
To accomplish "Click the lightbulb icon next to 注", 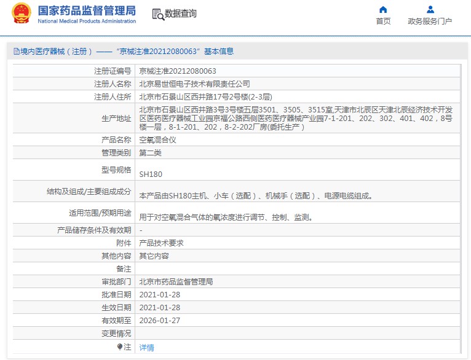I will click(120, 347).
